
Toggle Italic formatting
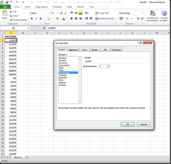click(x=36, y=19)
